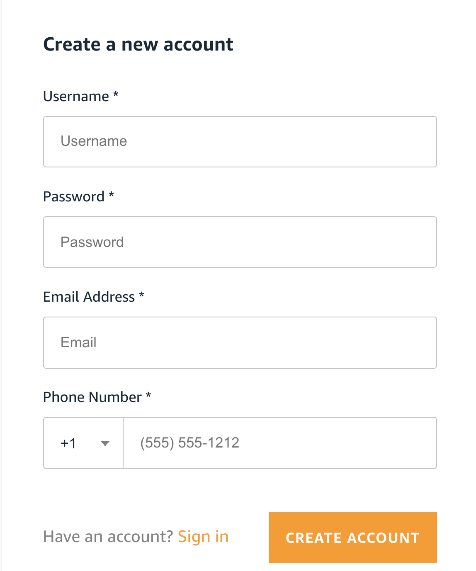Screen dimensions: 476x571
Task: Click the phone number entry field
Action: [280, 443]
